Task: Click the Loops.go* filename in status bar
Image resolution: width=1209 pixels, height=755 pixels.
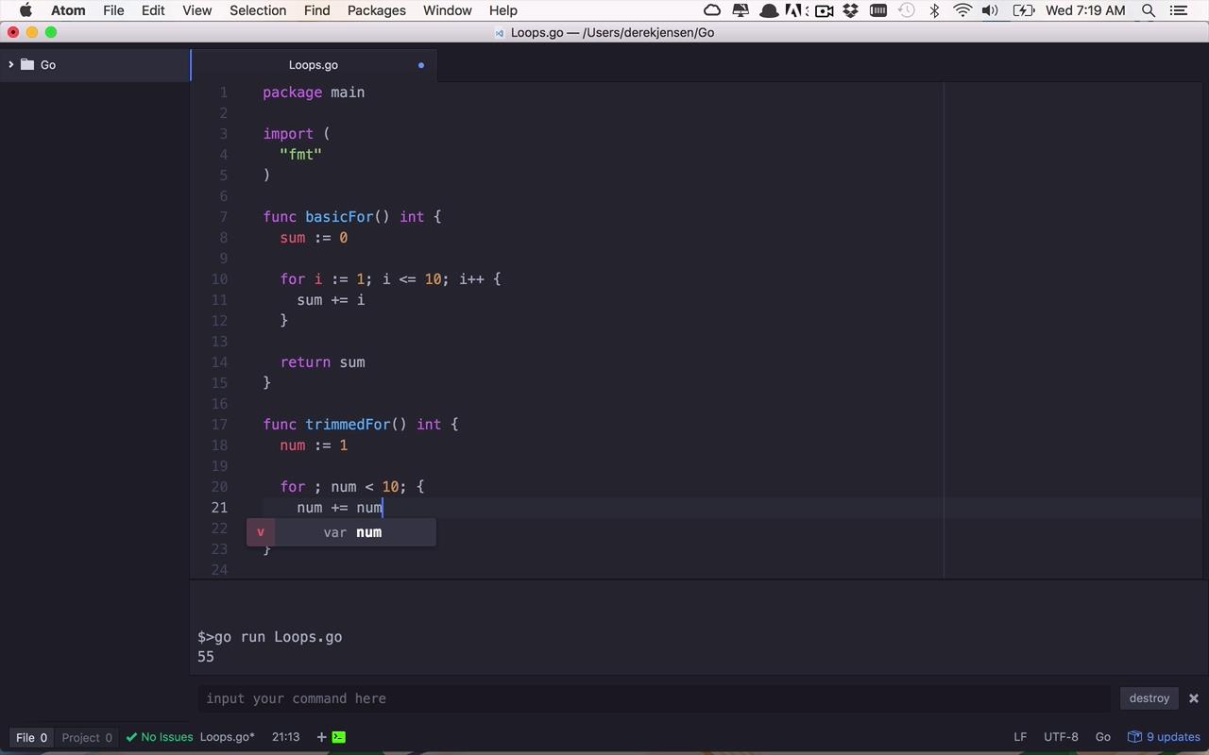Action: (x=228, y=737)
